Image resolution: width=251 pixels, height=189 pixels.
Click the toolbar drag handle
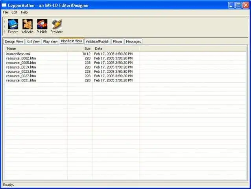pyautogui.click(x=4, y=26)
